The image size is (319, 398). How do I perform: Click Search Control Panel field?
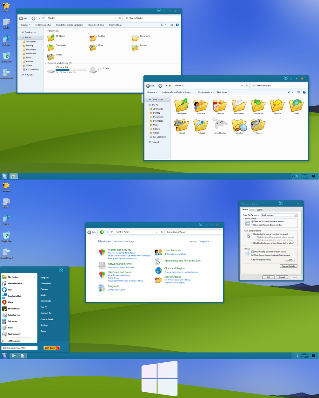tap(194, 232)
